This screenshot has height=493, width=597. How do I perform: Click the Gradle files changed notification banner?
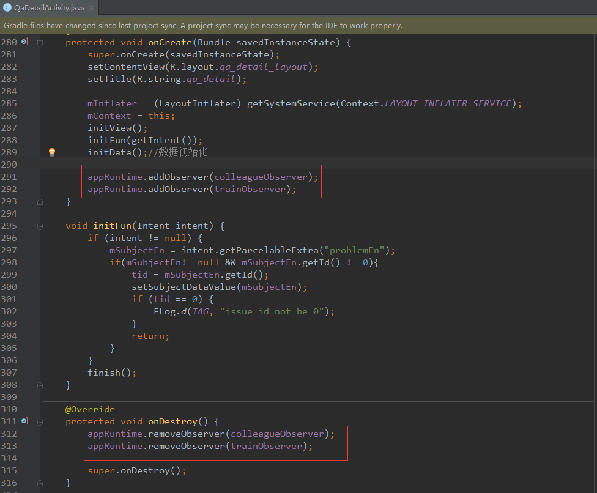[203, 26]
